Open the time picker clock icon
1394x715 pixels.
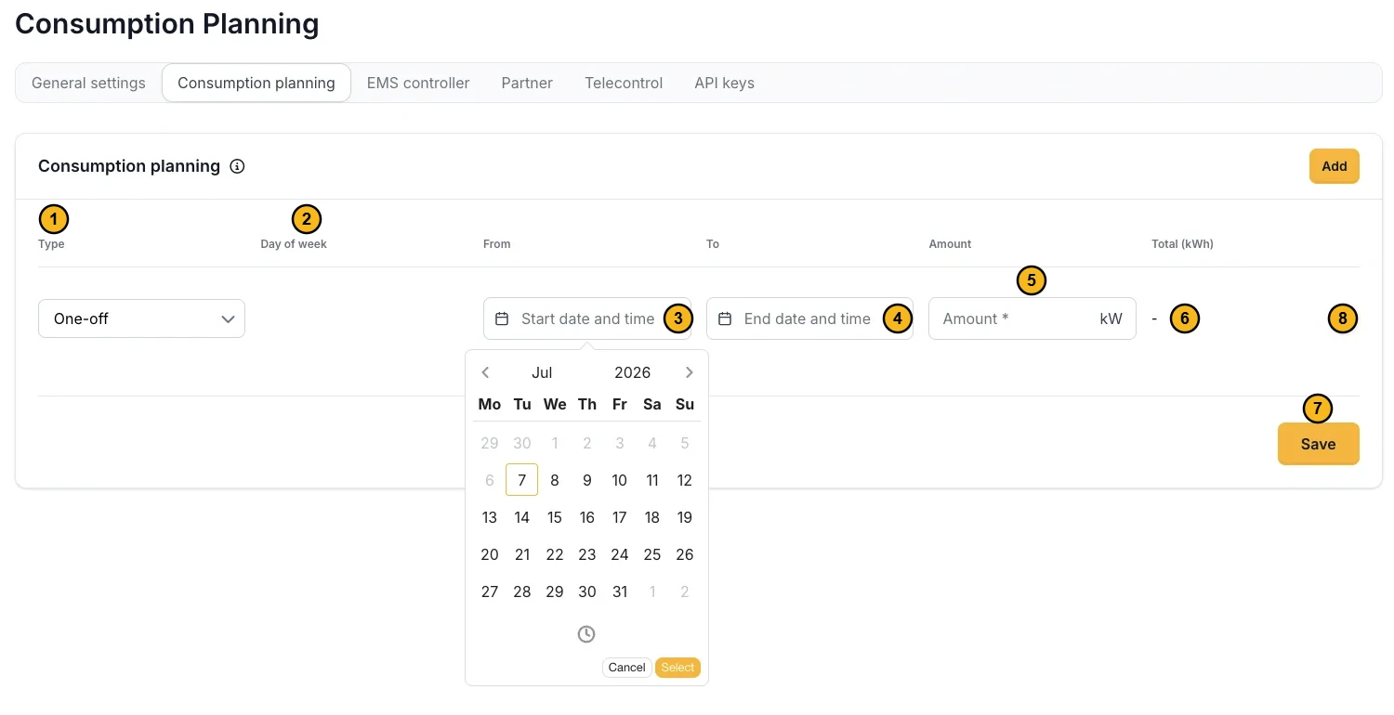tap(586, 634)
